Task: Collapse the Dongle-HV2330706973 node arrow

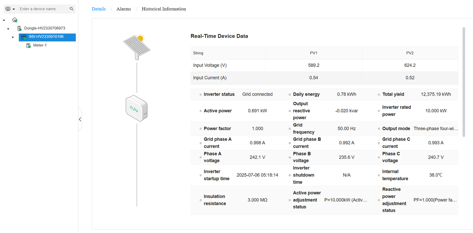Action: click(x=8, y=29)
